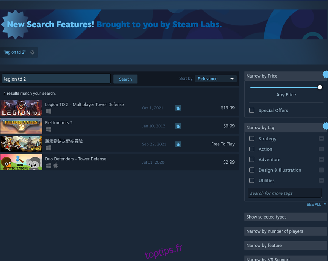
Task: Exclude the Strategy tag with its minus icon
Action: point(321,139)
